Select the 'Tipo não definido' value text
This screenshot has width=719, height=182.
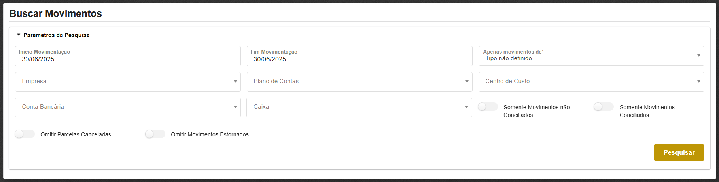[x=509, y=58]
